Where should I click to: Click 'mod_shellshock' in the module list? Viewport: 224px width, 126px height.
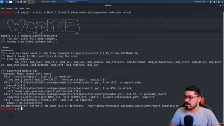click(x=18, y=65)
